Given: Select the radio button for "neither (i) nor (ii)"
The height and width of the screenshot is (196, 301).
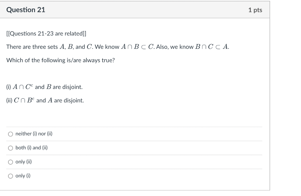Looking at the screenshot, I should [10, 134].
